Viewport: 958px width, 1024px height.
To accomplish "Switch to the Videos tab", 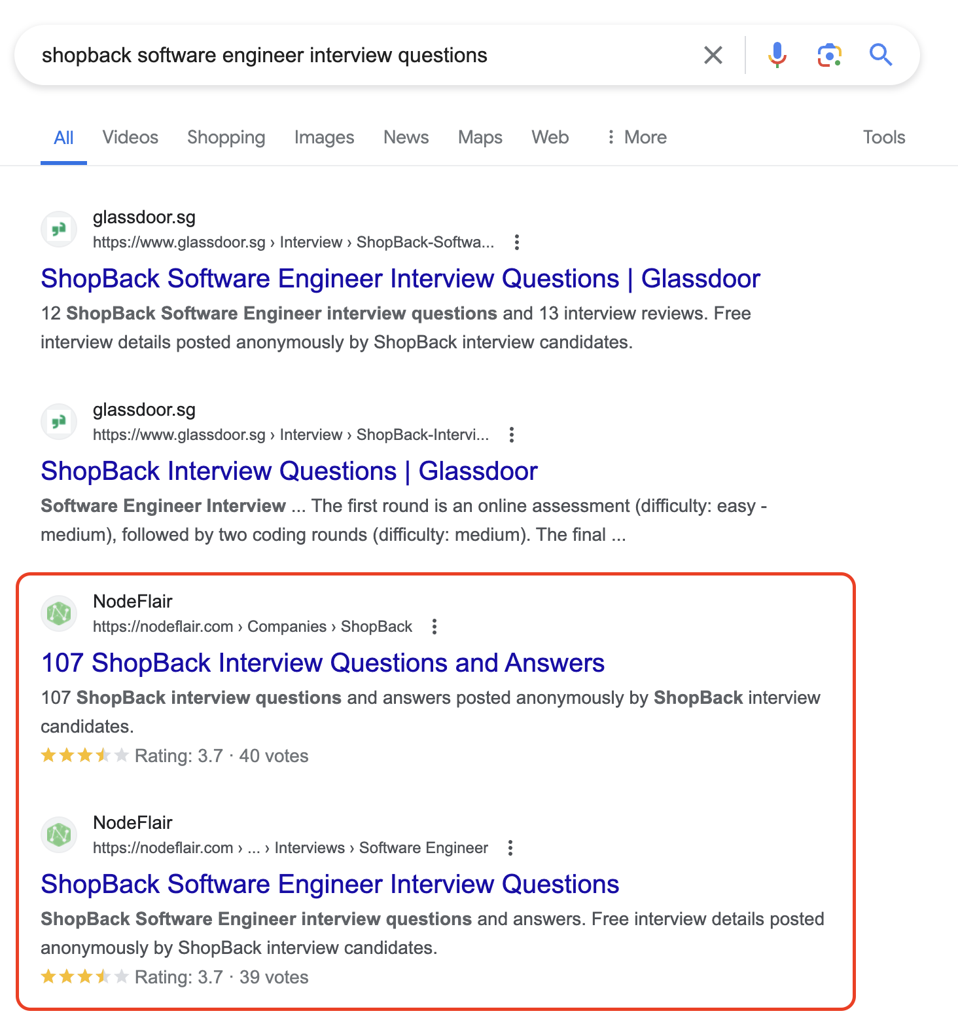I will tap(130, 137).
